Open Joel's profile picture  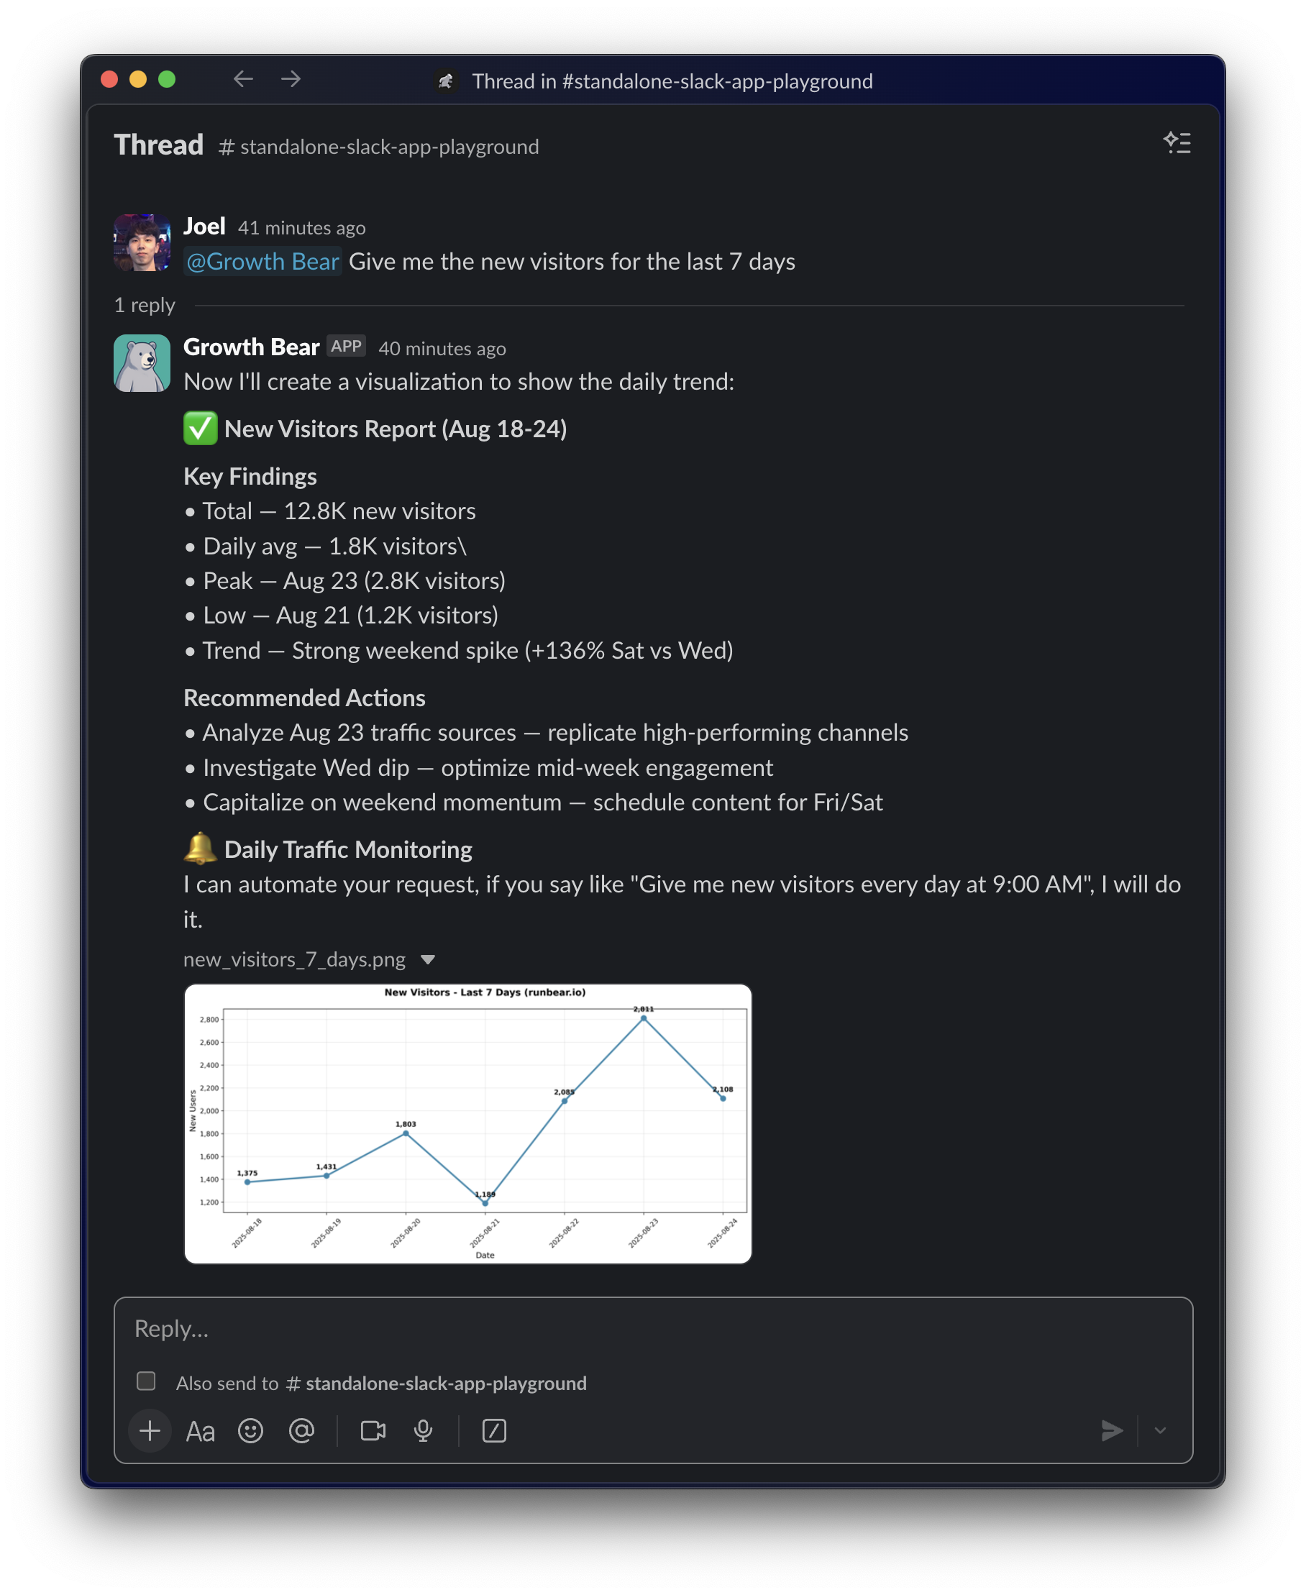(142, 242)
